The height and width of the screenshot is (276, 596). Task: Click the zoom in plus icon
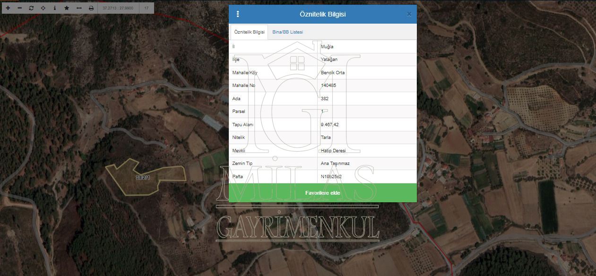coord(7,8)
